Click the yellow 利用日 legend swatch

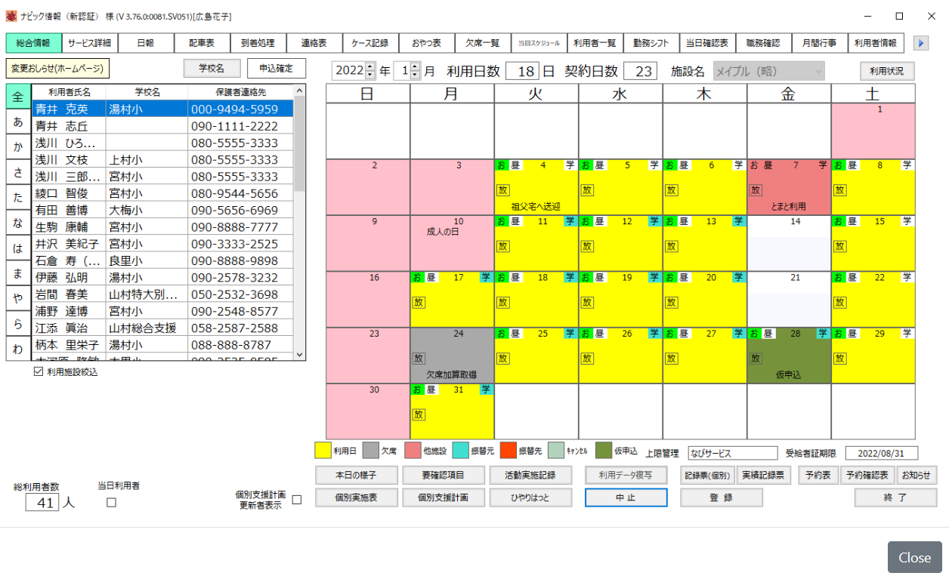322,451
